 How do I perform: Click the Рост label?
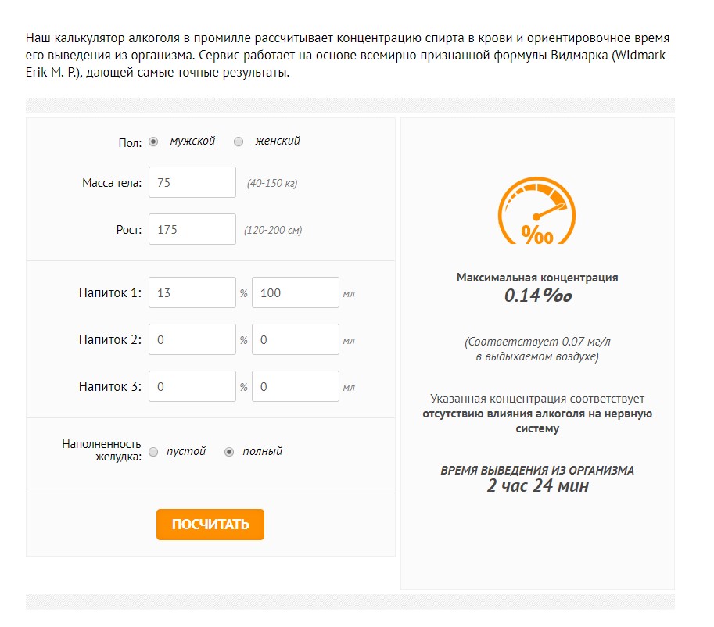[x=129, y=230]
